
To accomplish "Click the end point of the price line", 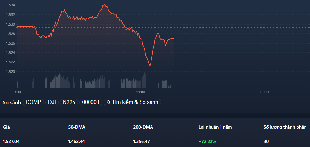I will coord(173,38).
